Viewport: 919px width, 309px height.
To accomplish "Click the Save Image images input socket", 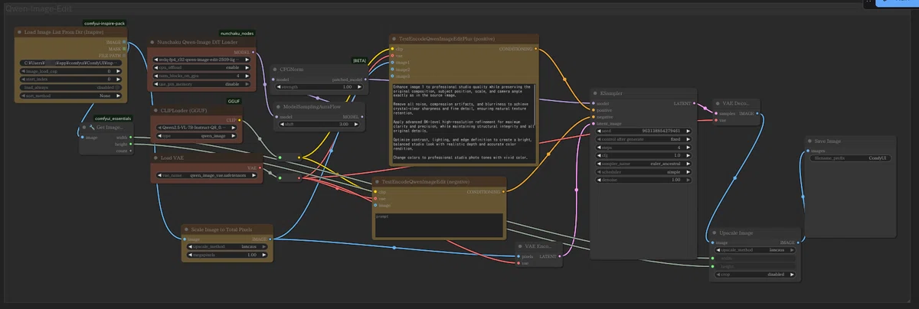I will coord(809,151).
